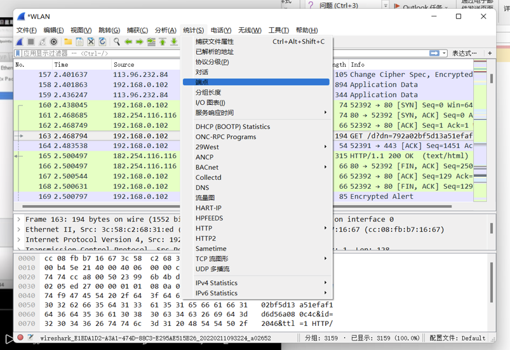Choose 协议分级 menu entry
510x350 pixels.
point(257,62)
